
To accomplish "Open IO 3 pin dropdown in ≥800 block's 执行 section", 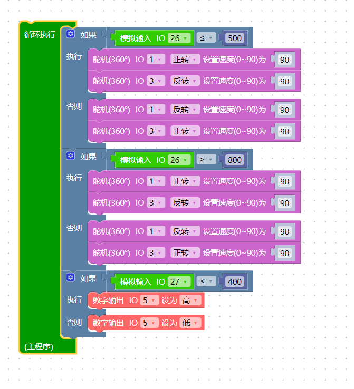I will click(x=156, y=203).
